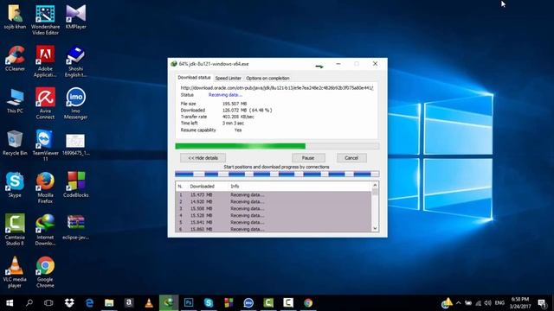554x311 pixels.
Task: Open Task View on the taskbar
Action: [48, 303]
